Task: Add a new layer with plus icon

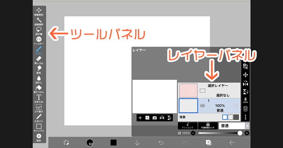Action: click(x=140, y=118)
